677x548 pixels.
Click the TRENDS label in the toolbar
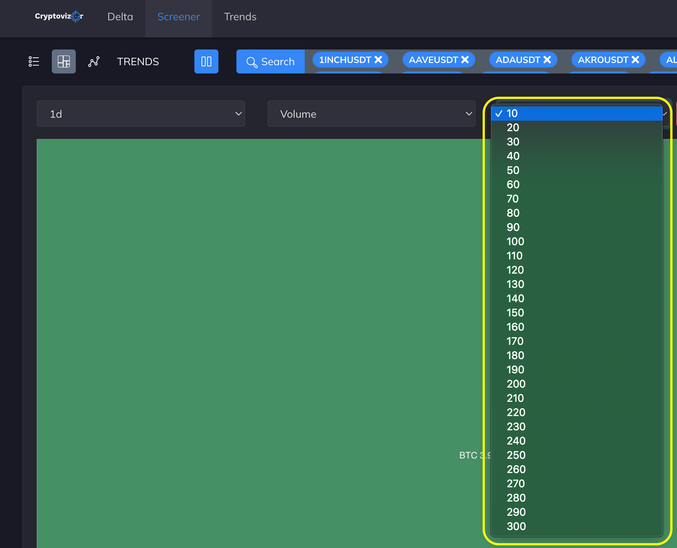[138, 61]
